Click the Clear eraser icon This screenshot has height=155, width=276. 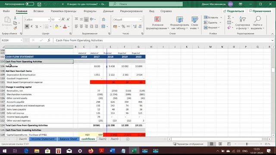pos(229,28)
